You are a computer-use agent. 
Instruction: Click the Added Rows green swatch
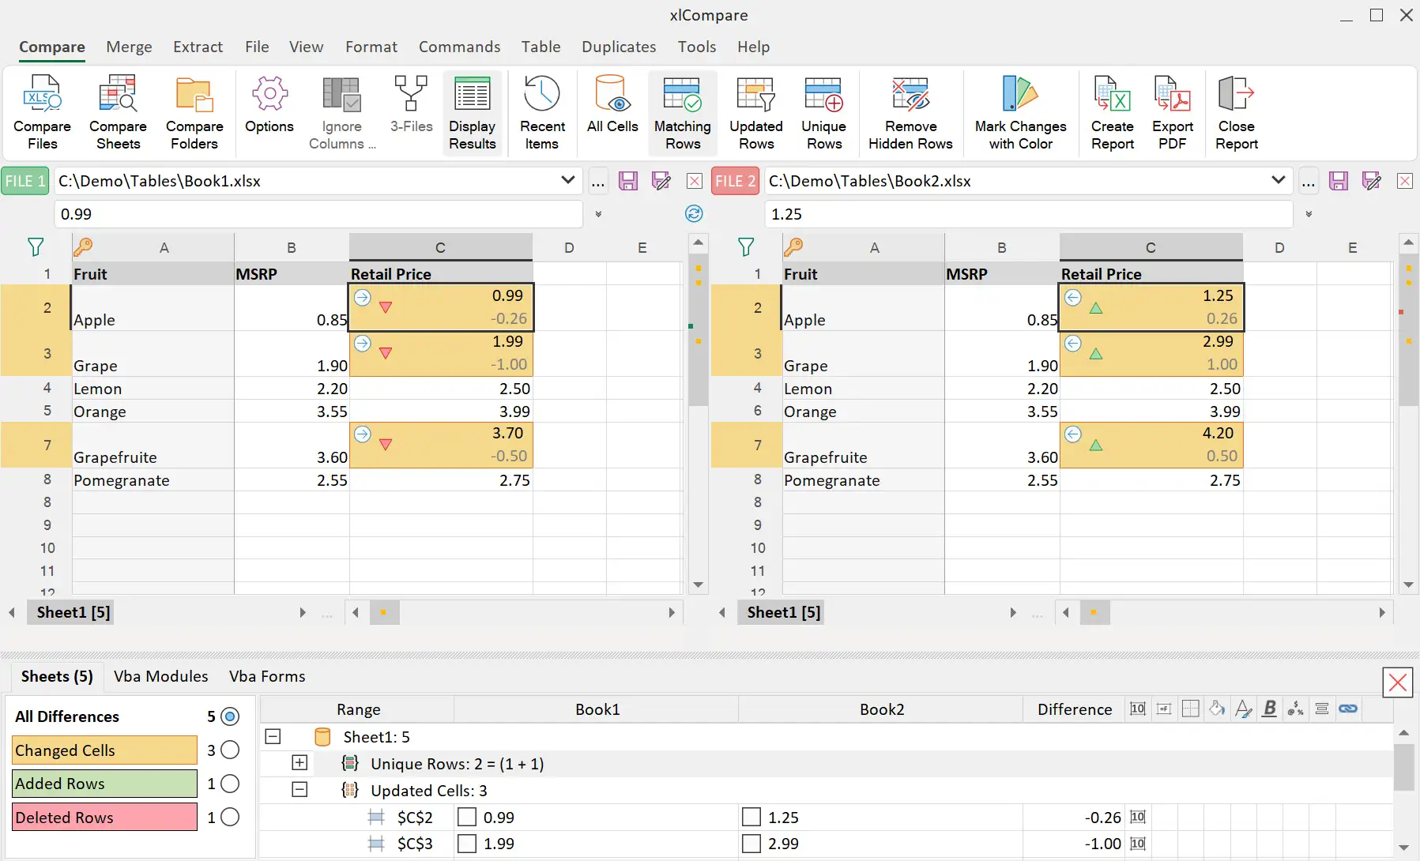[x=104, y=784]
